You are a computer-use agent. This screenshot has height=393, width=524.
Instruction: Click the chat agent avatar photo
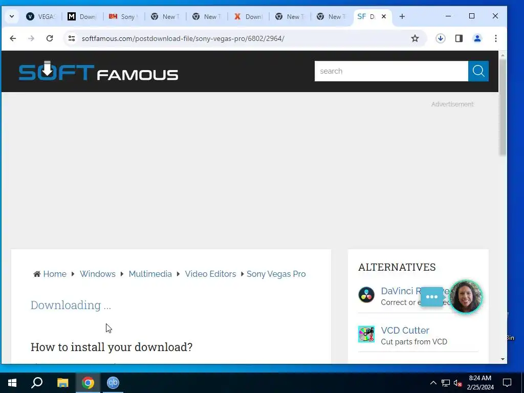465,296
